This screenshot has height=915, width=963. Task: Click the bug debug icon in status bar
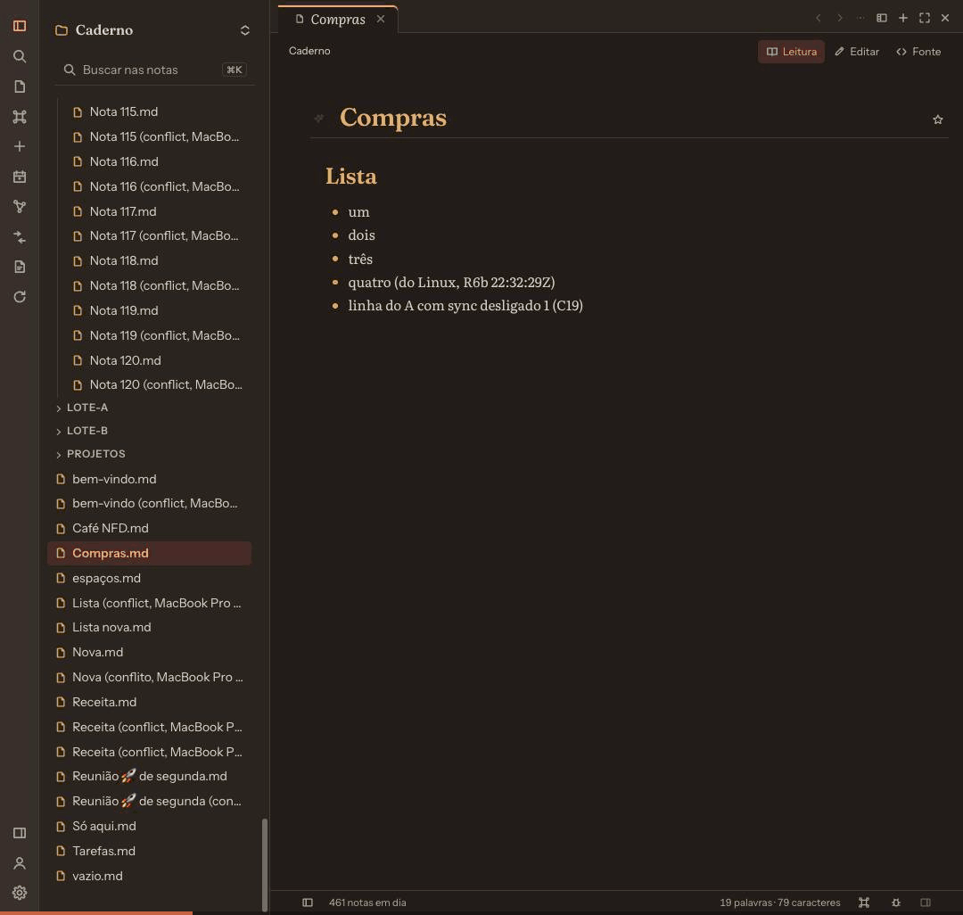896,903
